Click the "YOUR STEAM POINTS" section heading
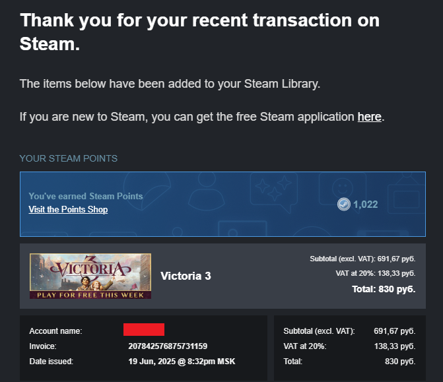 tap(69, 158)
